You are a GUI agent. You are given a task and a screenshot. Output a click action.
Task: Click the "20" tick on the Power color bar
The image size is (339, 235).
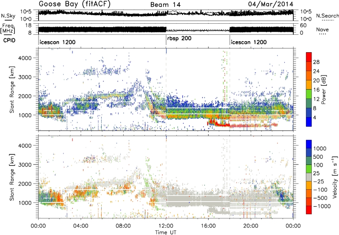316,81
